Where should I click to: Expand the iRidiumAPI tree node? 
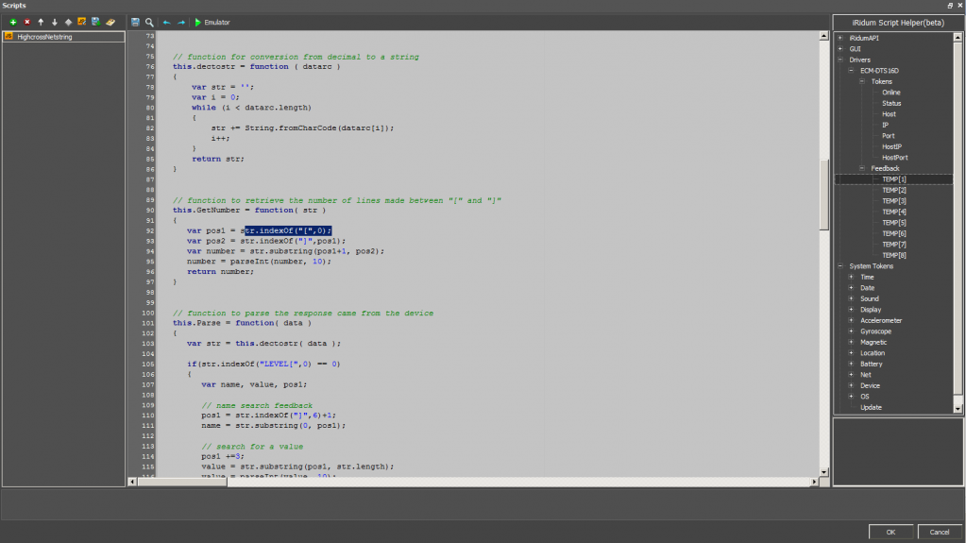point(840,38)
